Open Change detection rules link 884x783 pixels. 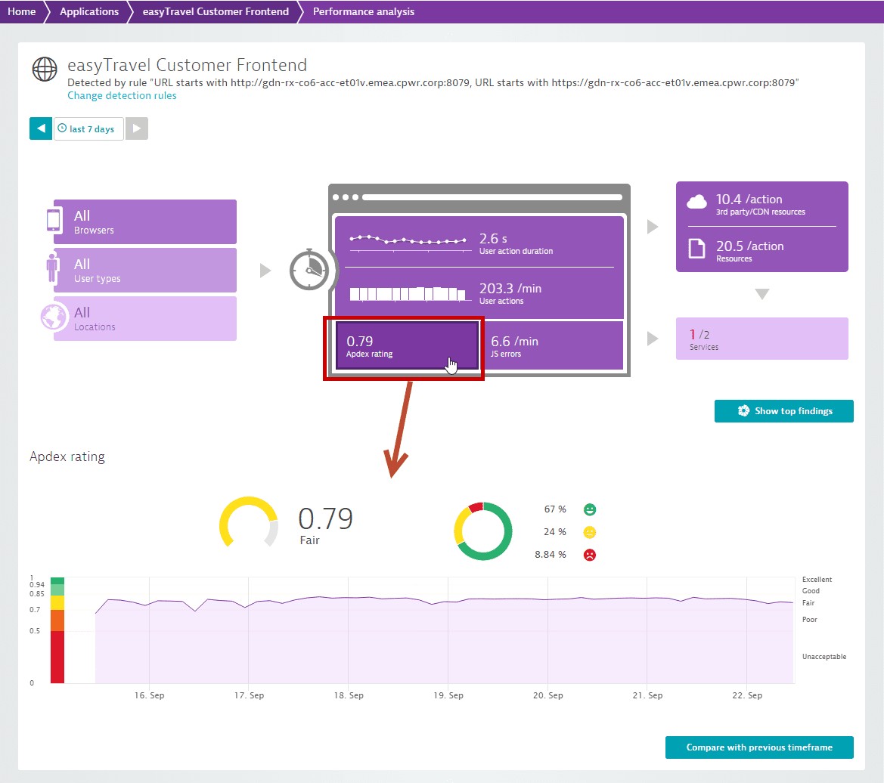click(122, 96)
